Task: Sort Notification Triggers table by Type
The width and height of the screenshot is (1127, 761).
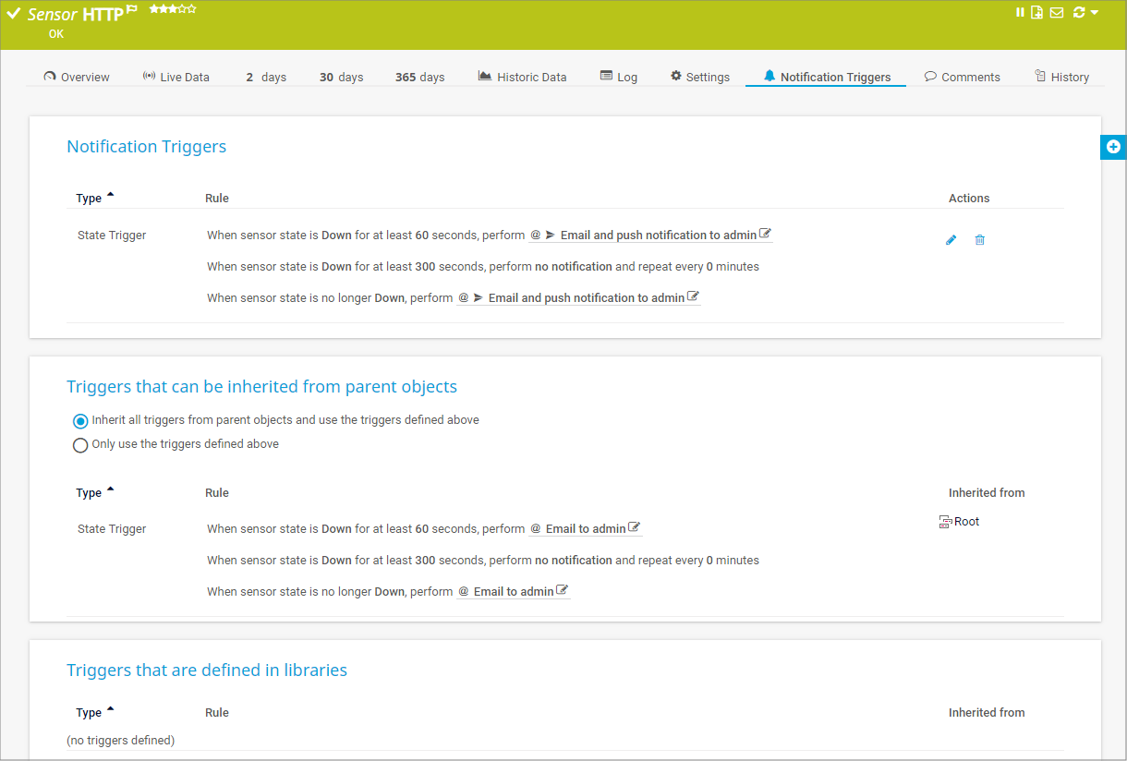Action: click(89, 199)
